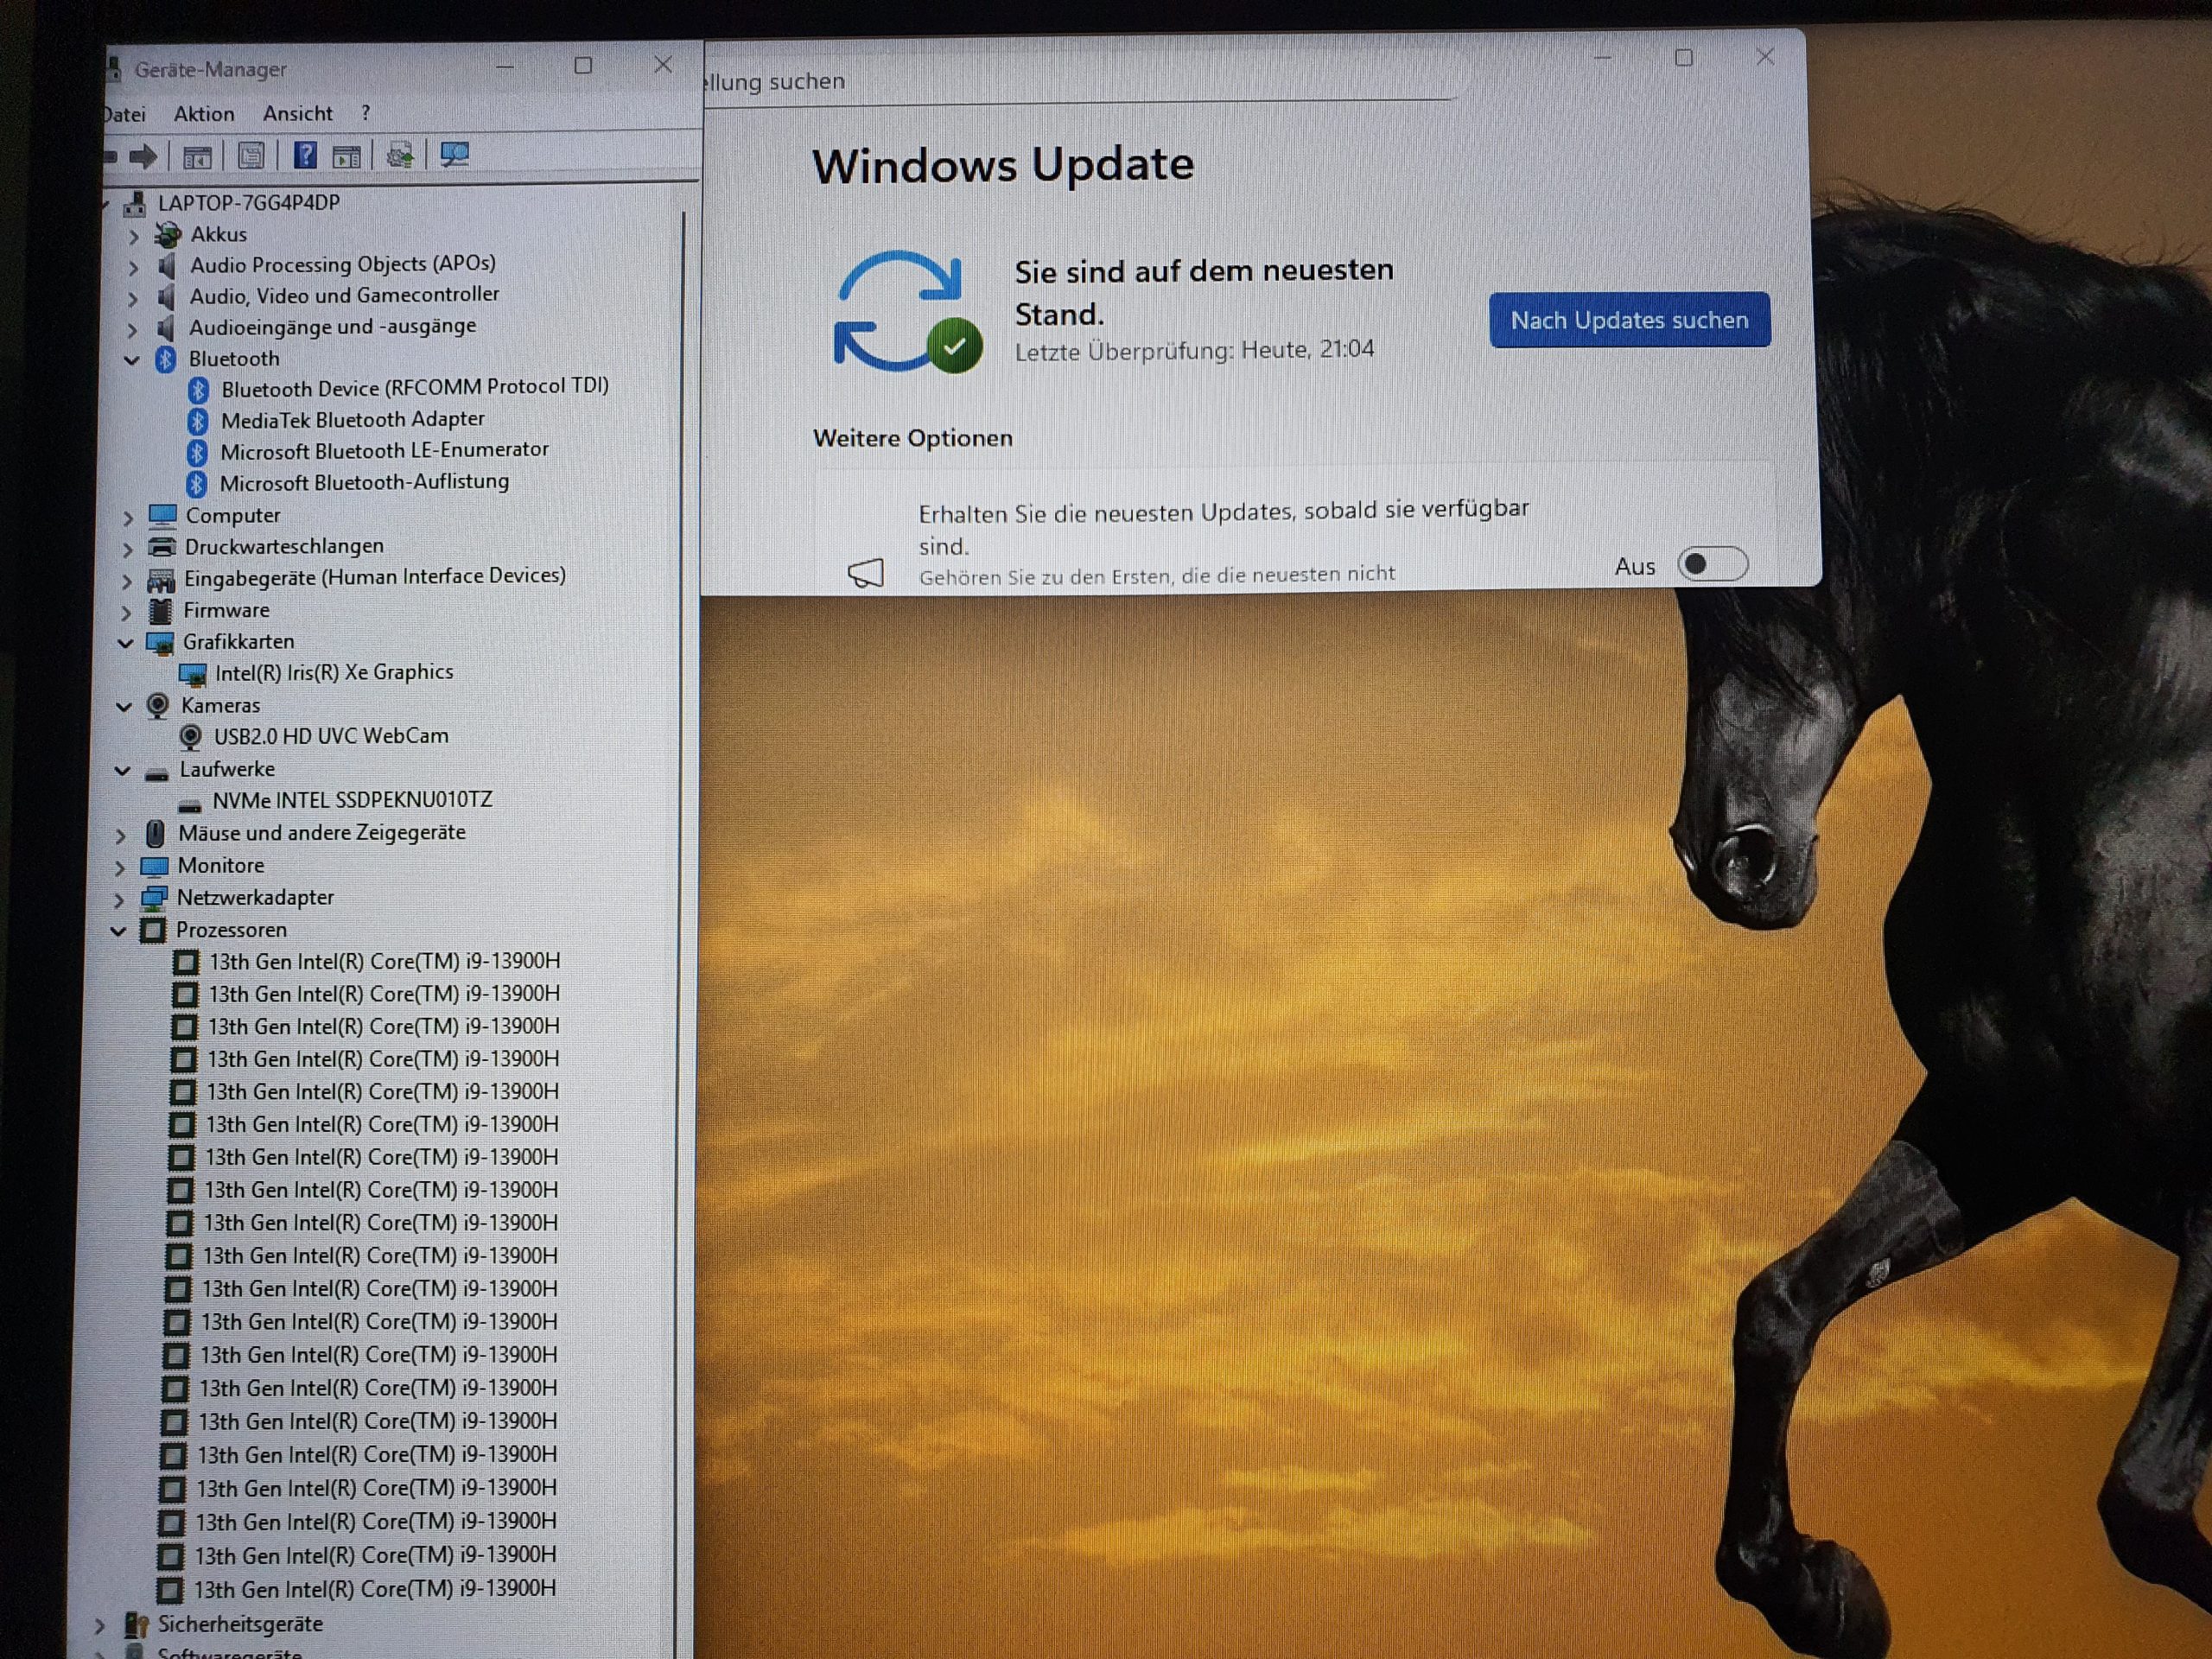
Task: Click show/hide console tree toolbar icon
Action: tap(197, 156)
